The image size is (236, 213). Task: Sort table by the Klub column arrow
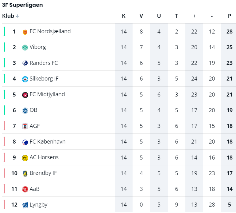[x=17, y=16]
